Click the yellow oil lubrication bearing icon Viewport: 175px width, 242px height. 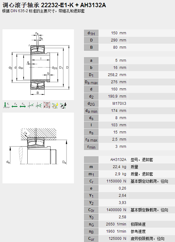pos(55,105)
